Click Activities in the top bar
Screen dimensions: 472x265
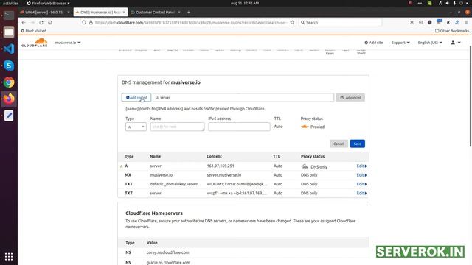10,3
